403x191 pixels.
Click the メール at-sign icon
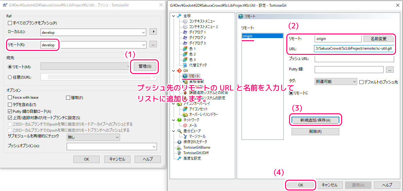click(x=185, y=126)
